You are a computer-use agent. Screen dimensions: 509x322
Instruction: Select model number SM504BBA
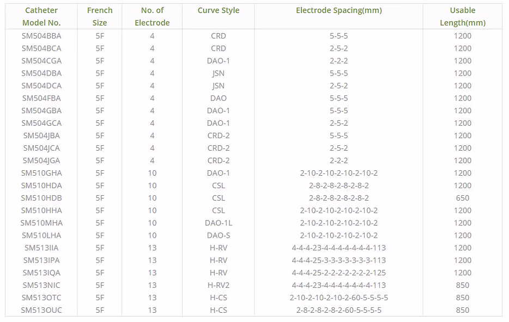(41, 36)
